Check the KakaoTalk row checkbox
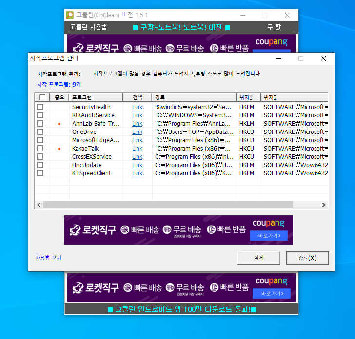 (40, 149)
